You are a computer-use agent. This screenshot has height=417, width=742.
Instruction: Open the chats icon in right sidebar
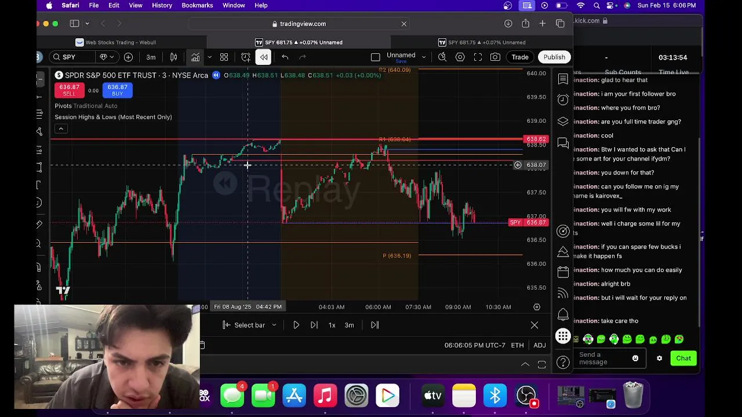563,143
